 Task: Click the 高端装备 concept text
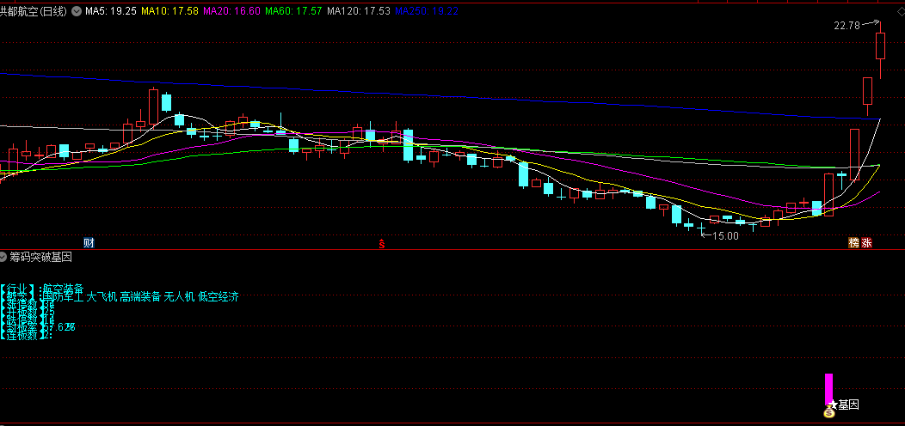coord(140,297)
